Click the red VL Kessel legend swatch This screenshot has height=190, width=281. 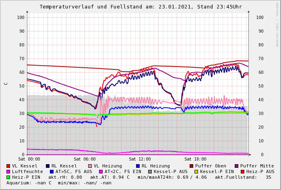point(8,166)
